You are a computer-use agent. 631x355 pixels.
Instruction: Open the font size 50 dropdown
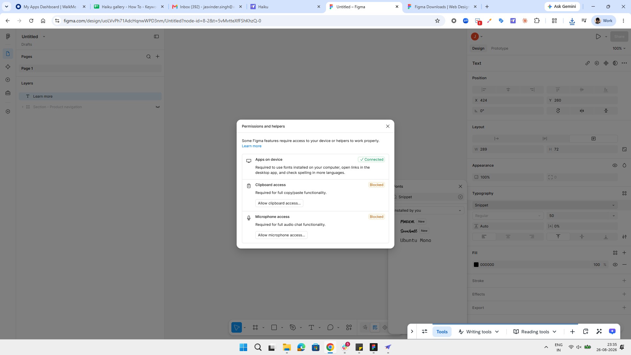(614, 216)
